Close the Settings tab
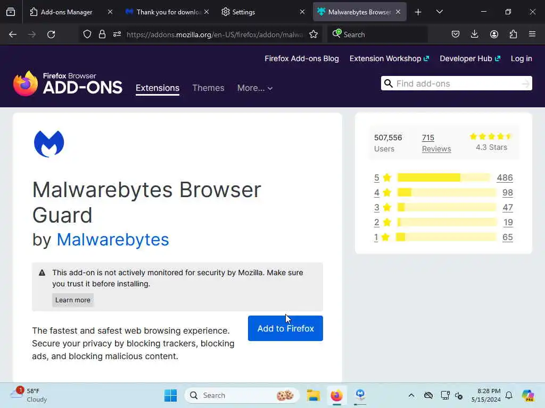Image resolution: width=545 pixels, height=408 pixels. (x=302, y=12)
